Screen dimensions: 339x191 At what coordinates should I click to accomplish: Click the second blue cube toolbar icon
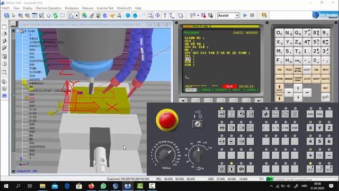click(135, 15)
